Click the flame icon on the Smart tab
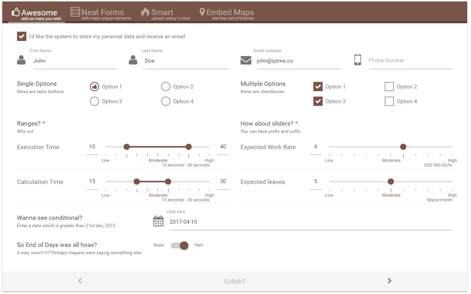The height and width of the screenshot is (294, 471). [x=144, y=12]
